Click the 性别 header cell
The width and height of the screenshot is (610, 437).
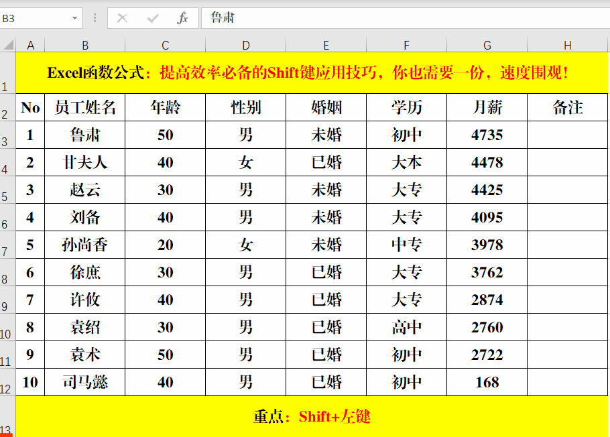(x=246, y=107)
